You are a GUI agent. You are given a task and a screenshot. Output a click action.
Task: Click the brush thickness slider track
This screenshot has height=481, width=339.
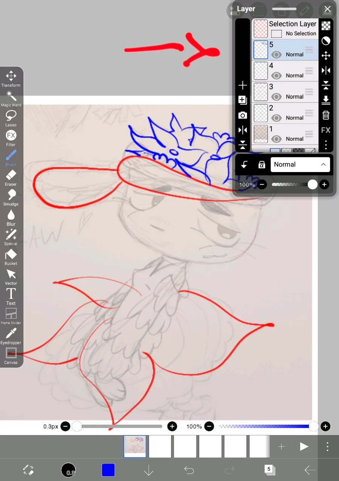click(119, 426)
